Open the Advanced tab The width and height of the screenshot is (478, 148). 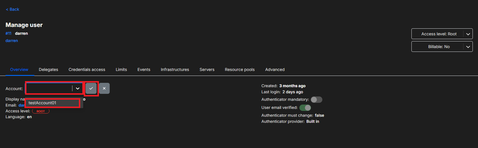(275, 70)
